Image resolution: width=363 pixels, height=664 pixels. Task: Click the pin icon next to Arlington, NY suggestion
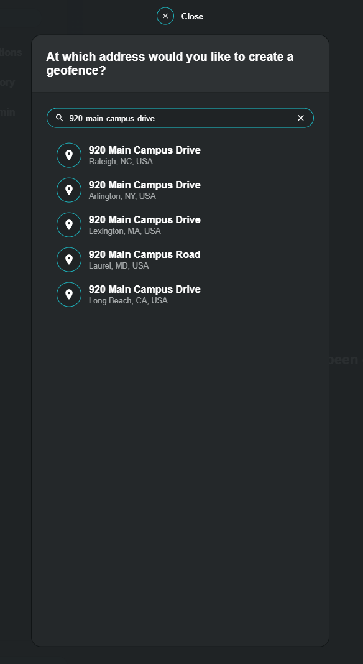(69, 190)
